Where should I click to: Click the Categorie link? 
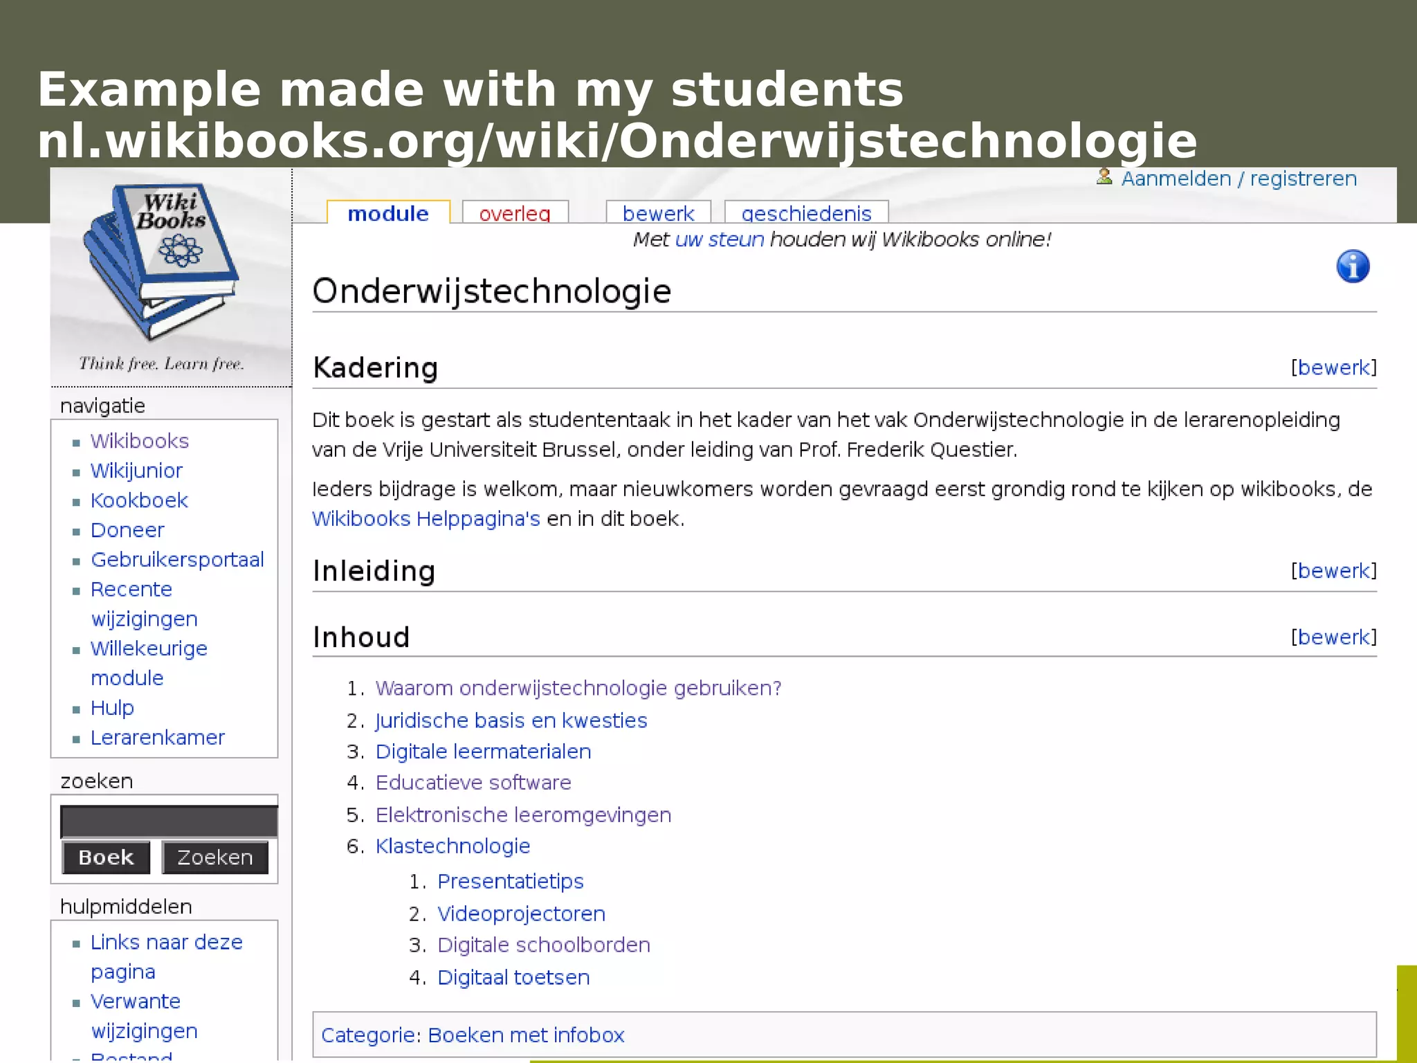(367, 1035)
